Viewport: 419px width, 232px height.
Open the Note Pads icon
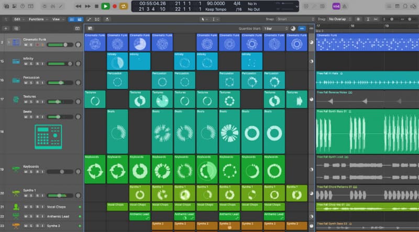(x=398, y=6)
